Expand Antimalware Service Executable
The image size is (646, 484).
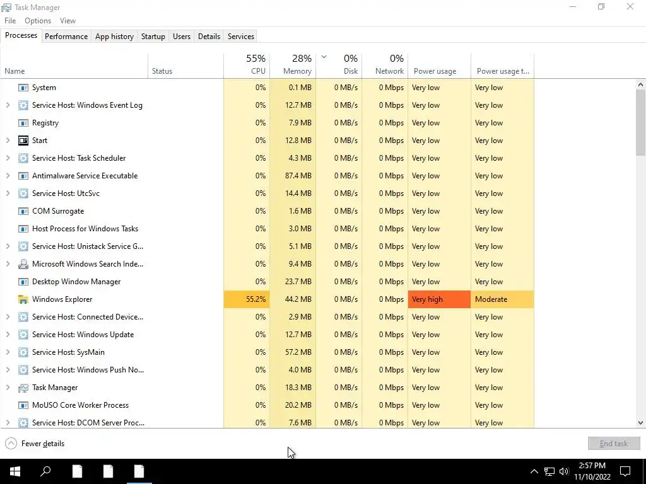click(x=8, y=176)
